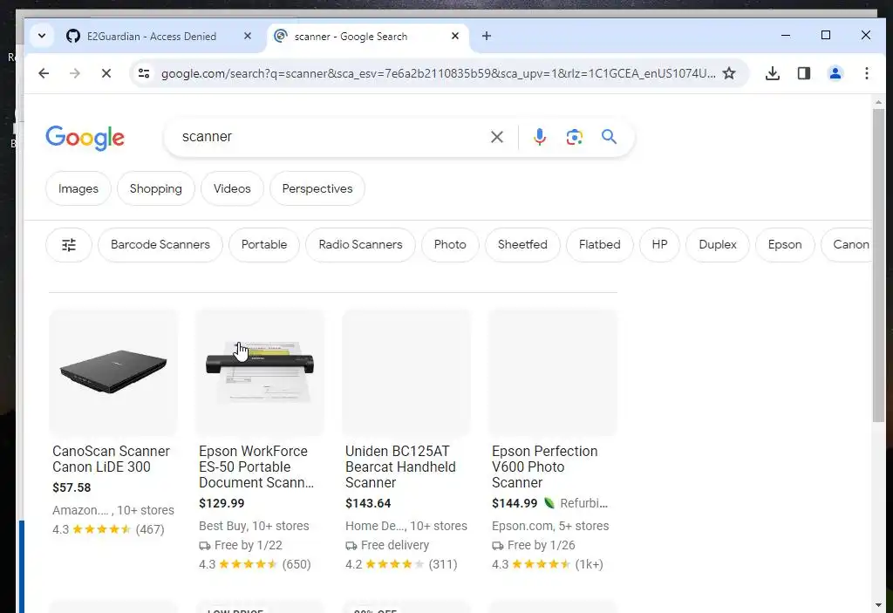Open CanoScan LiDE 300 product image
This screenshot has width=893, height=613.
(113, 372)
